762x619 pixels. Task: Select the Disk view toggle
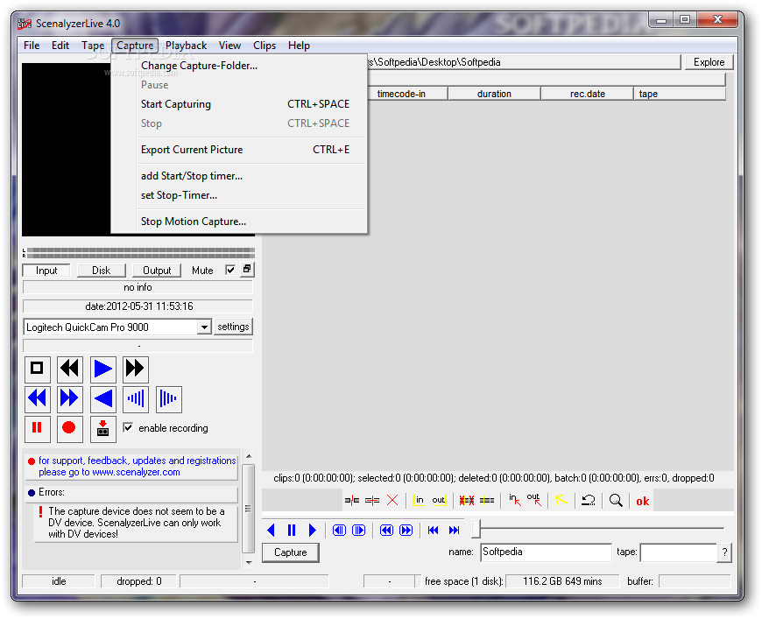[102, 271]
